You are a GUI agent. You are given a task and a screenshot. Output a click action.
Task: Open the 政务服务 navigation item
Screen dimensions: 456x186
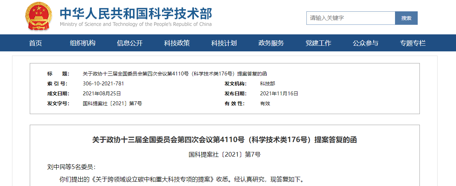click(x=271, y=43)
